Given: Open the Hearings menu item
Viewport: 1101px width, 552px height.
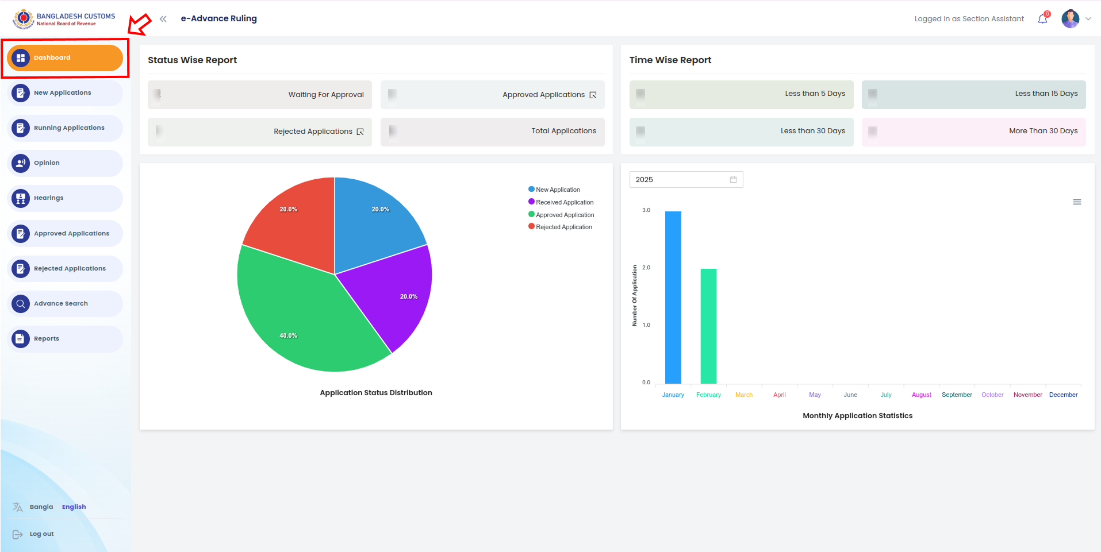Looking at the screenshot, I should pos(65,198).
